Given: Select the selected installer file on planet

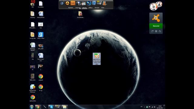Looking at the screenshot, I should click(x=97, y=59).
